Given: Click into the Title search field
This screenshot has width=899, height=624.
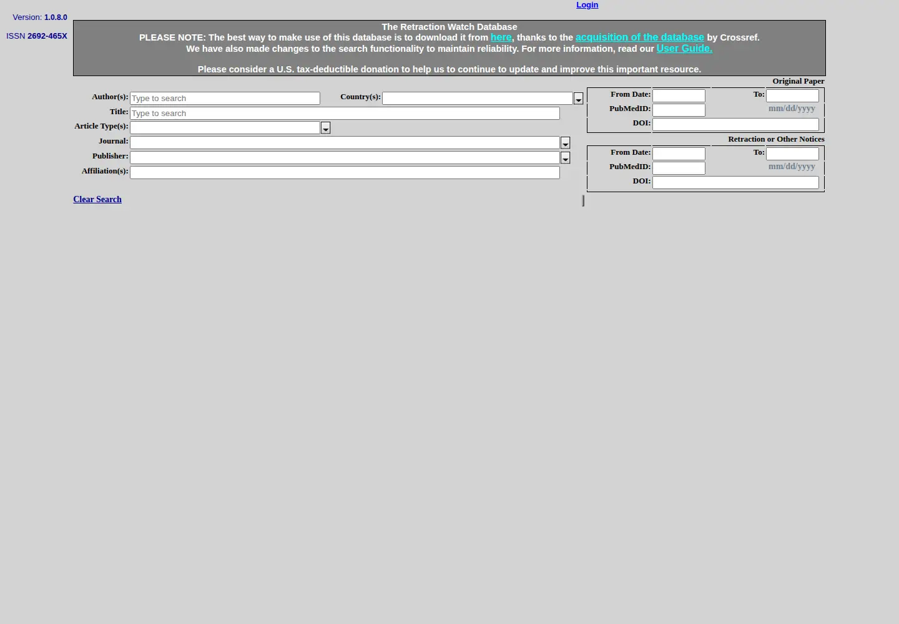Looking at the screenshot, I should [x=345, y=114].
